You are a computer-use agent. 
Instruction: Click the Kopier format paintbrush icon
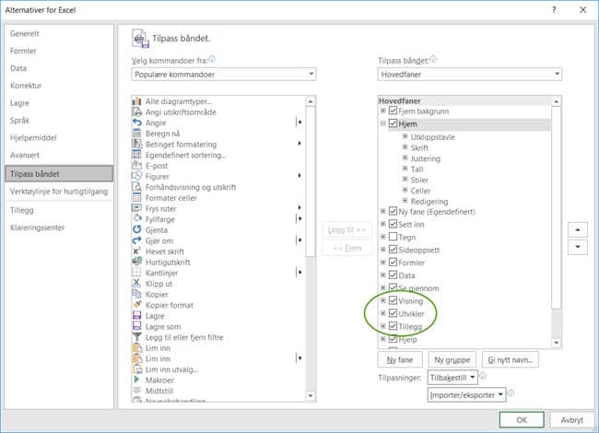[x=137, y=305]
